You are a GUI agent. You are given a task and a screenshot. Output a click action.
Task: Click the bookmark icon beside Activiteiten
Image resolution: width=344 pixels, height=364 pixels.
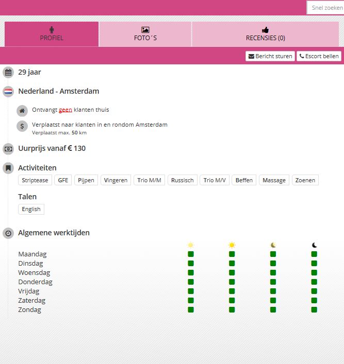click(8, 168)
